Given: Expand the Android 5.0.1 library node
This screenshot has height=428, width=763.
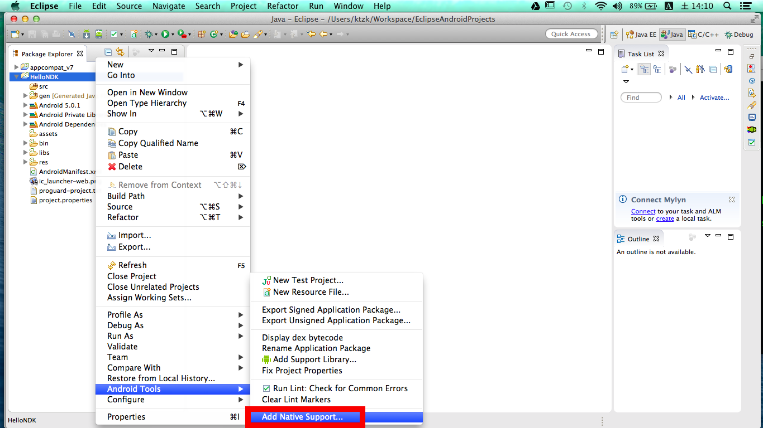Looking at the screenshot, I should (25, 105).
